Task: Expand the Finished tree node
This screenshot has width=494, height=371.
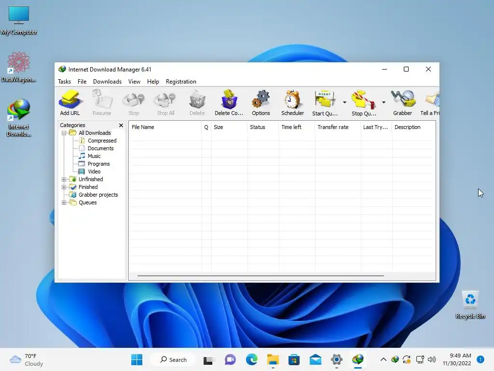Action: pos(64,187)
